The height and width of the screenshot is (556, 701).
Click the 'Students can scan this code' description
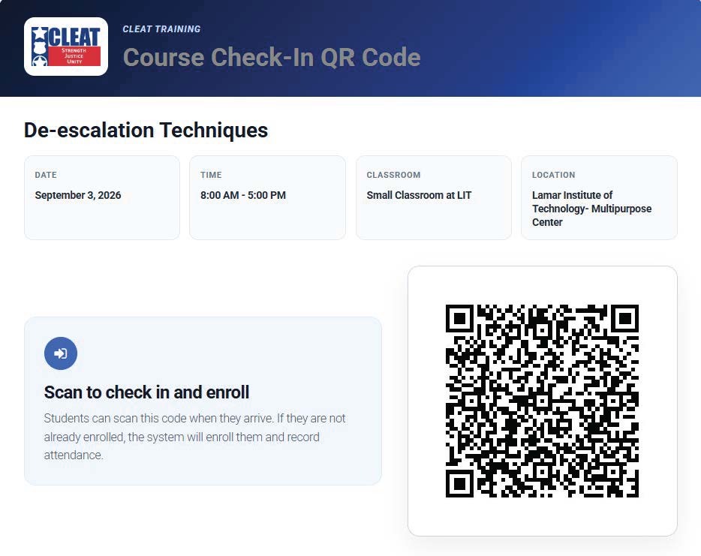pyautogui.click(x=195, y=437)
